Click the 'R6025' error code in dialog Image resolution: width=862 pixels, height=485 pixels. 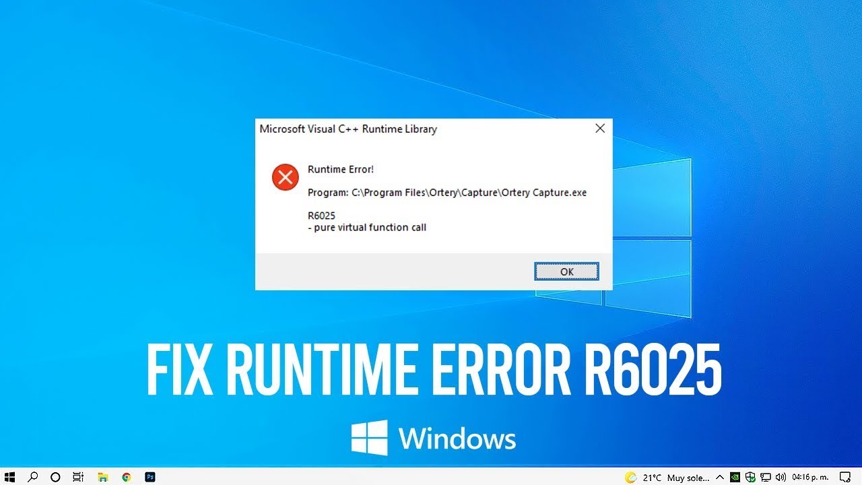pos(321,216)
